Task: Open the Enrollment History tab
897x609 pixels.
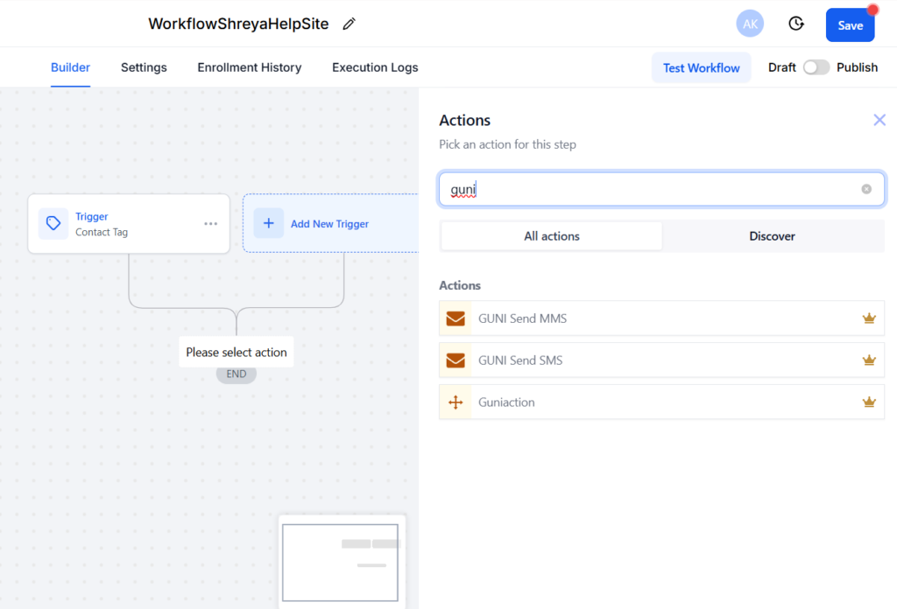Action: [250, 67]
